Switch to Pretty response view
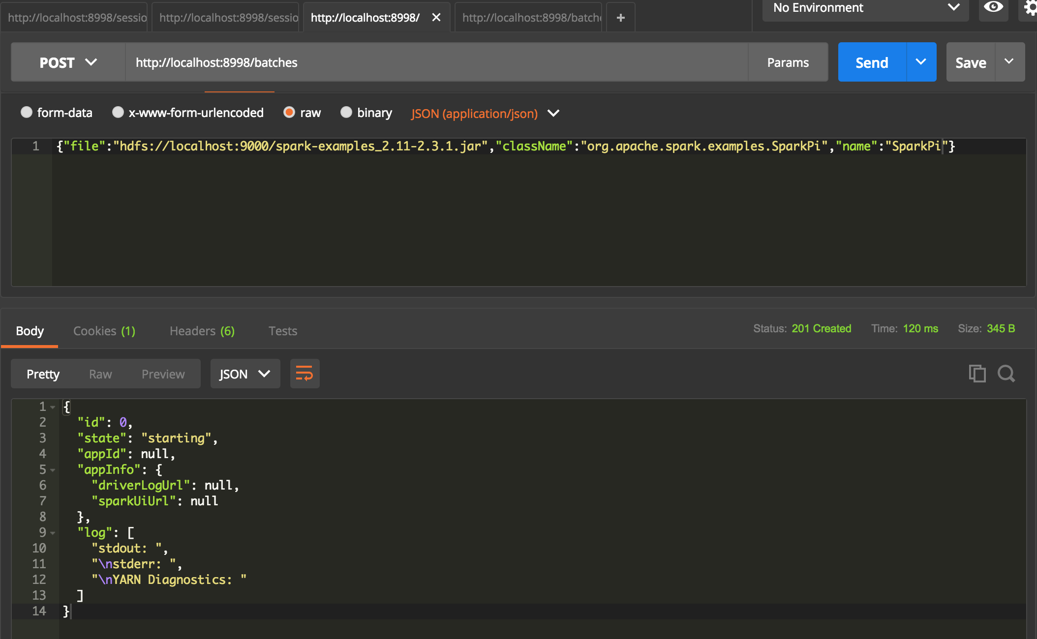Image resolution: width=1037 pixels, height=639 pixels. [x=43, y=374]
